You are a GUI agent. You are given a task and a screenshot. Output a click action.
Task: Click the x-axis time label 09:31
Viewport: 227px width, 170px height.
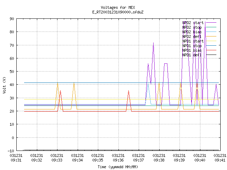pyautogui.click(x=16, y=160)
